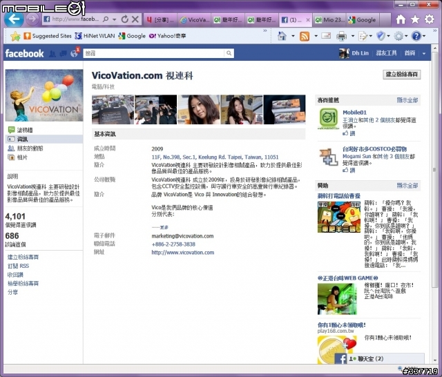Click the browser Back arrow button
The height and width of the screenshot is (377, 442).
tap(14, 19)
